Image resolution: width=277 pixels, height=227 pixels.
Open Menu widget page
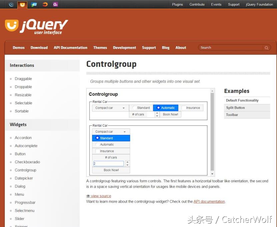coord(19,194)
